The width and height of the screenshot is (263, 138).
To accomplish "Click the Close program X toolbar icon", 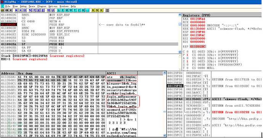I will click(x=11, y=10).
